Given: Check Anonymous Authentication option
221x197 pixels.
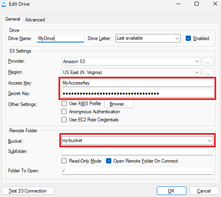Looking at the screenshot, I should pyautogui.click(x=64, y=112).
